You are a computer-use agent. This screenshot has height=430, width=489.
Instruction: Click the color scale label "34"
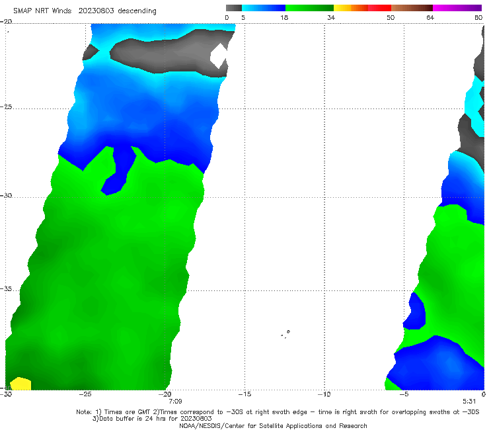[331, 18]
